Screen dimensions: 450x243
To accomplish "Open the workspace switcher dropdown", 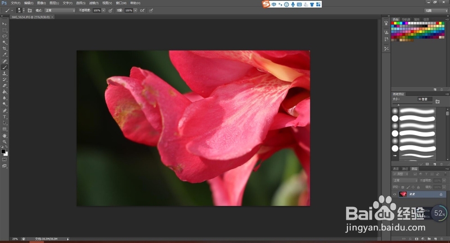I will [436, 10].
